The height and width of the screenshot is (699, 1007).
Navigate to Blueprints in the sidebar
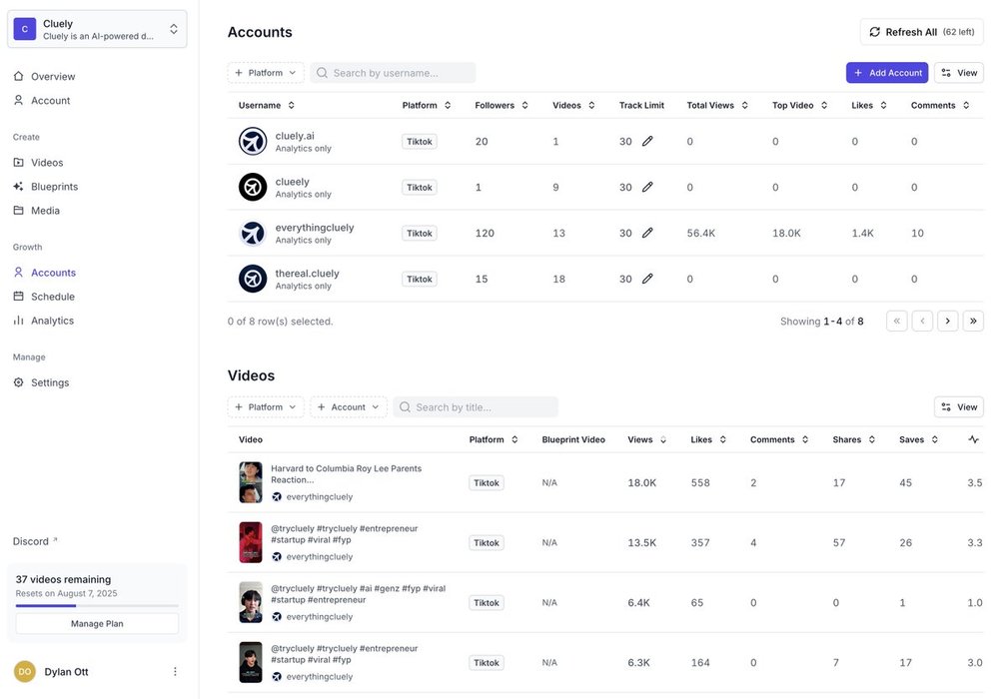coord(54,187)
